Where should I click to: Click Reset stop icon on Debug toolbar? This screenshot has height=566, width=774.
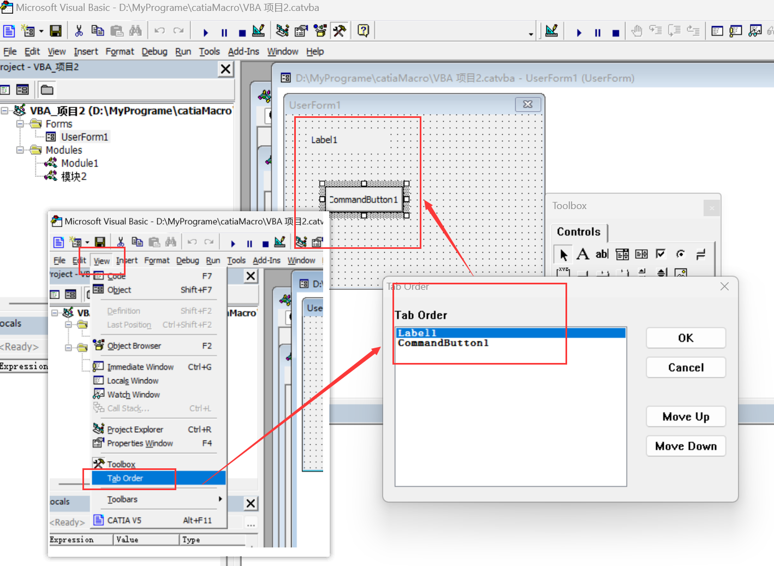(616, 33)
